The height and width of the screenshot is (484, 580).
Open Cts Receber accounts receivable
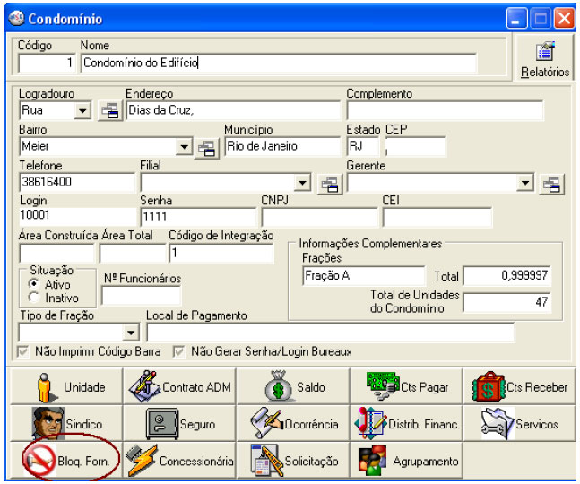tap(519, 386)
